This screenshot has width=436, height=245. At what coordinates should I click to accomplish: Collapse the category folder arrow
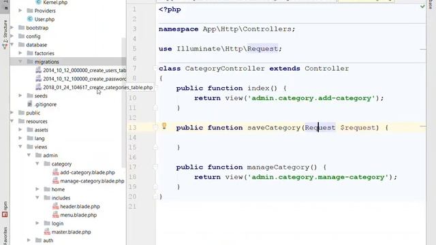coord(37,163)
